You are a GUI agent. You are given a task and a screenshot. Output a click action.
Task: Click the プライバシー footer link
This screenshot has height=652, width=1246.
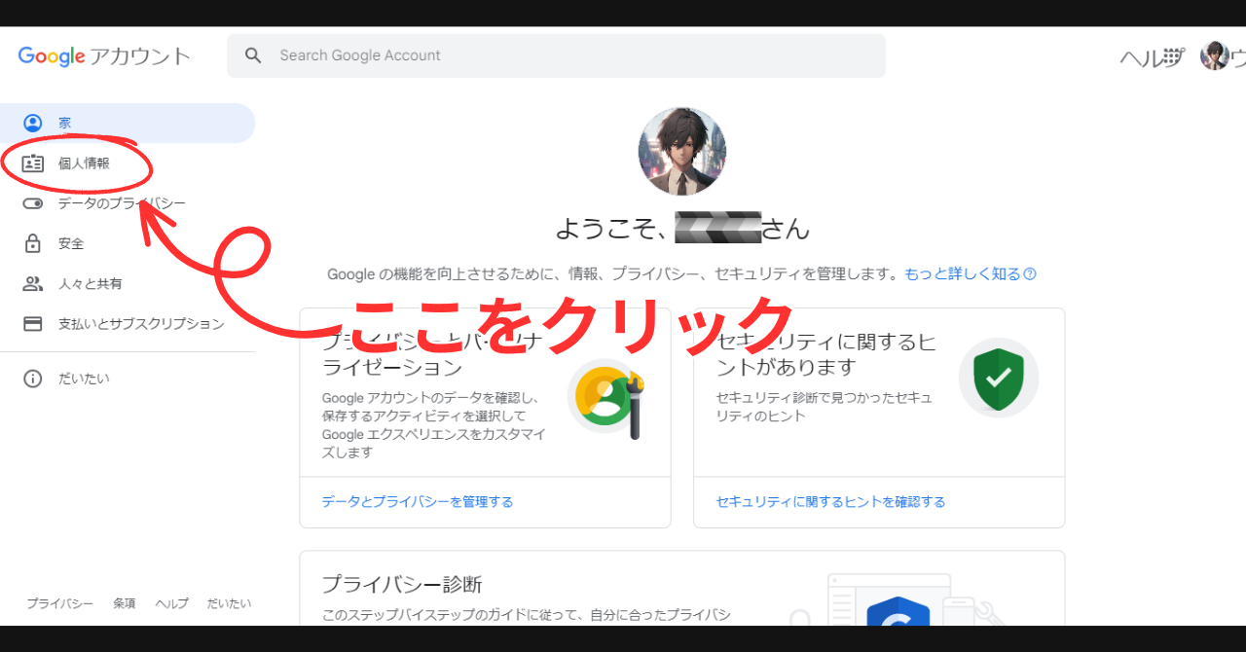coord(59,603)
